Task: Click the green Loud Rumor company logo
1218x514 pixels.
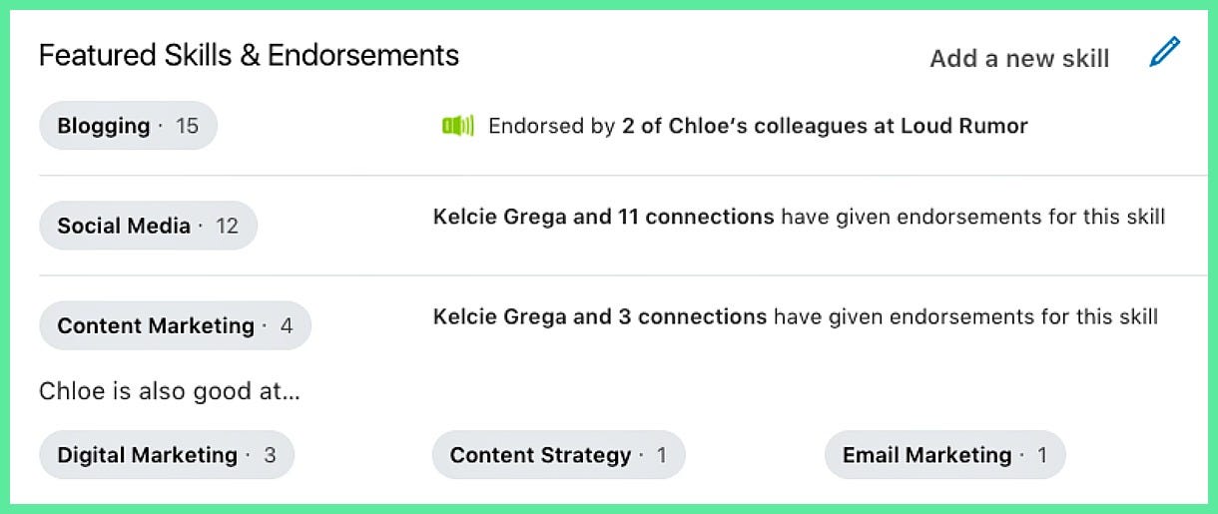Action: tap(457, 126)
